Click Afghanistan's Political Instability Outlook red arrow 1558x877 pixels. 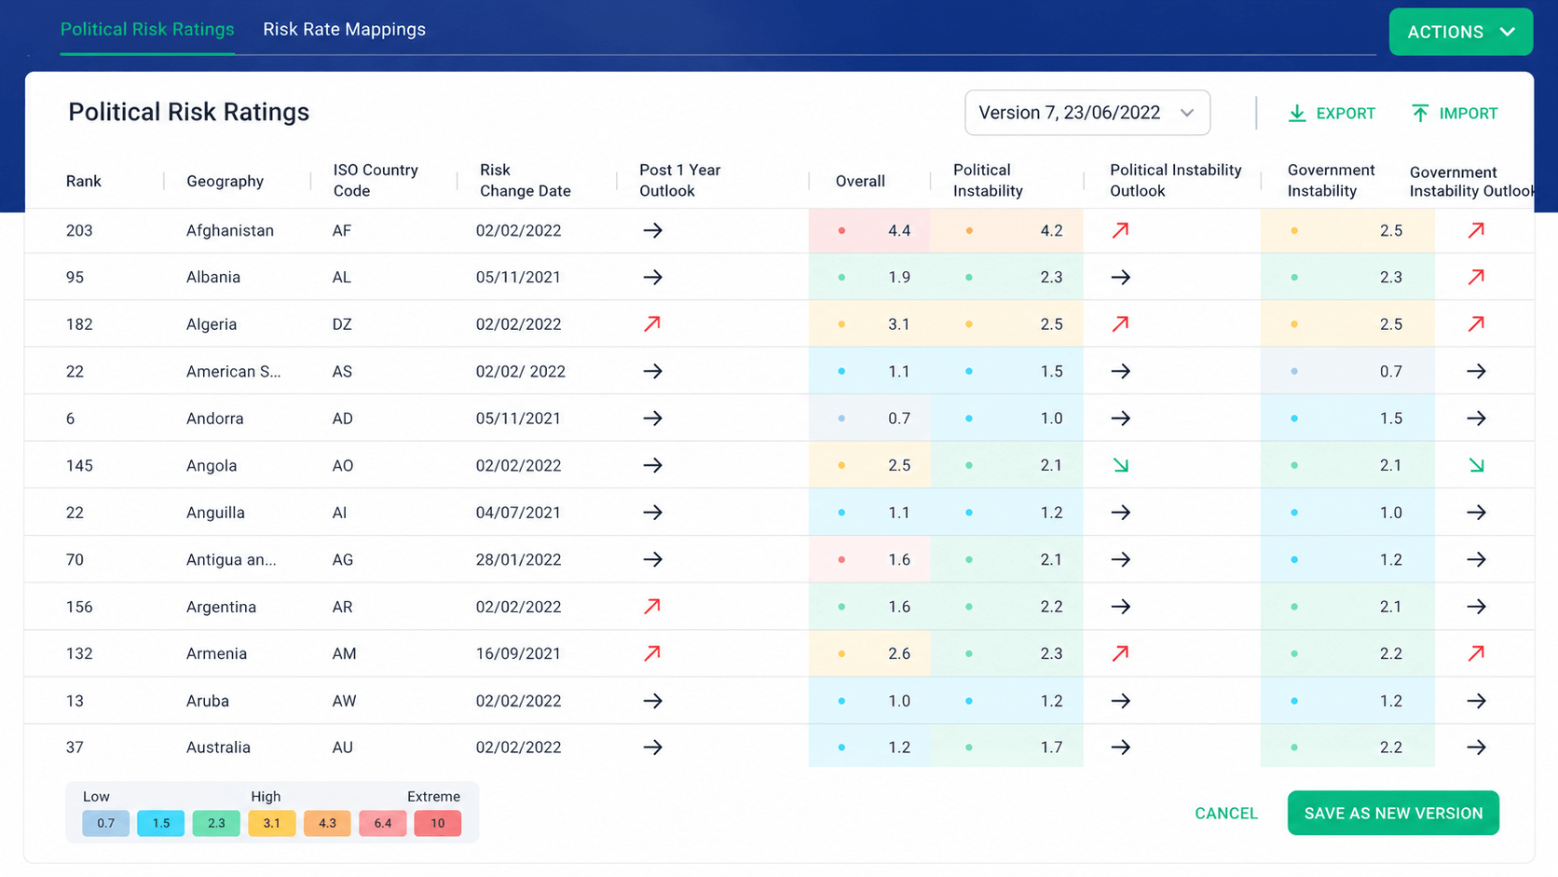(x=1121, y=230)
